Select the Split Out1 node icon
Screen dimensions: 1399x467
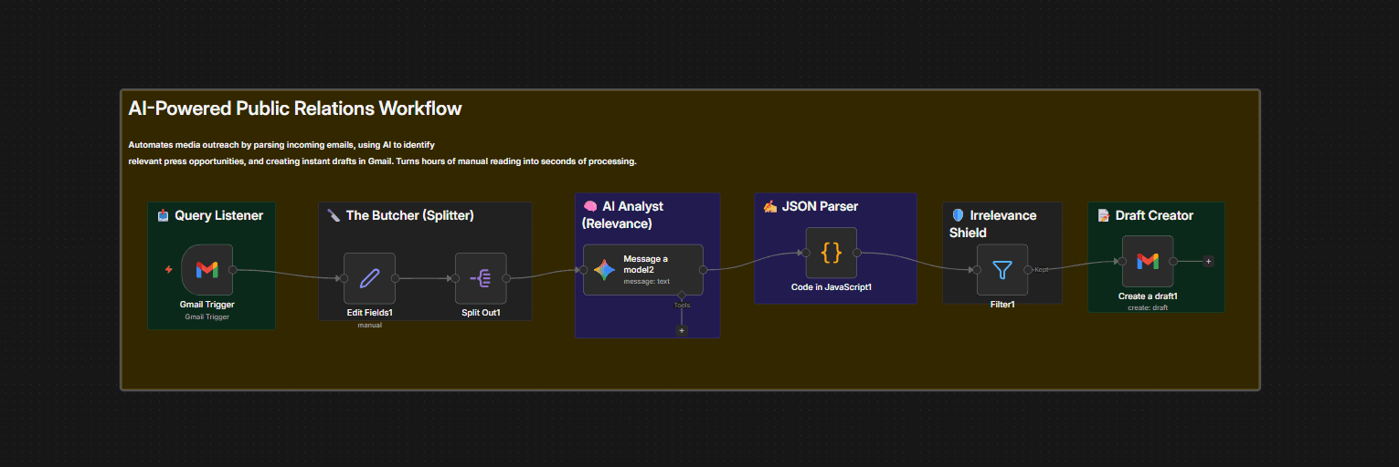point(481,278)
